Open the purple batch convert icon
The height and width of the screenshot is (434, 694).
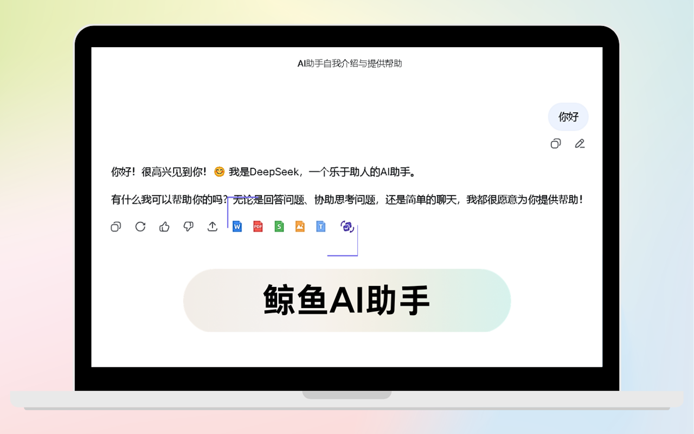(348, 227)
